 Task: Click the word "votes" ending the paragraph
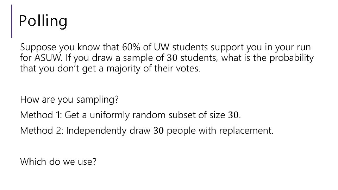point(189,68)
